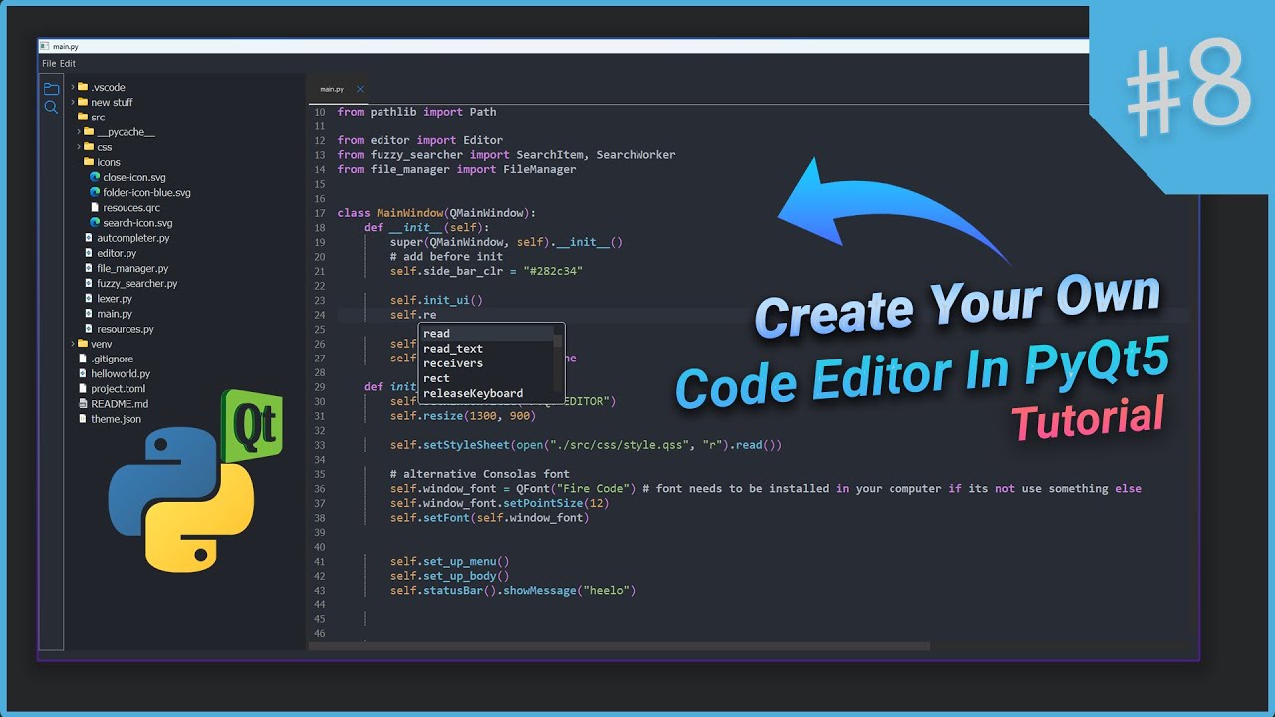This screenshot has height=717, width=1275.
Task: Click the editor.py file icon
Action: tap(89, 253)
